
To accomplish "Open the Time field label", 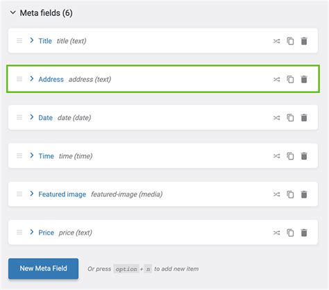I will (x=47, y=156).
